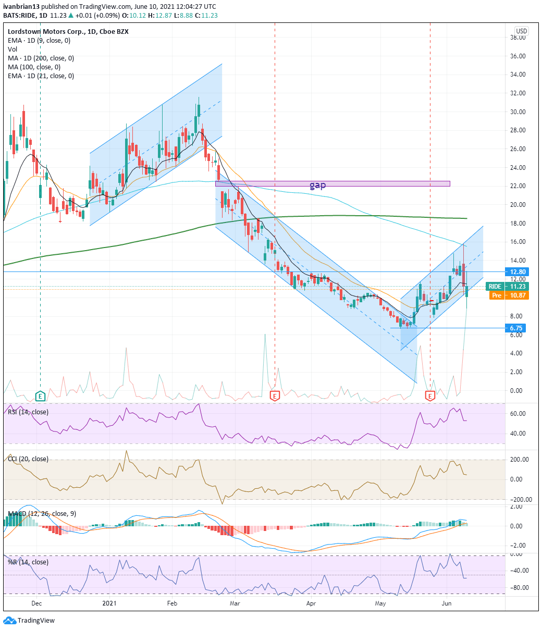Viewport: 542px width, 630px height.
Task: Click the 'Apr' label on the time axis
Action: tap(311, 603)
